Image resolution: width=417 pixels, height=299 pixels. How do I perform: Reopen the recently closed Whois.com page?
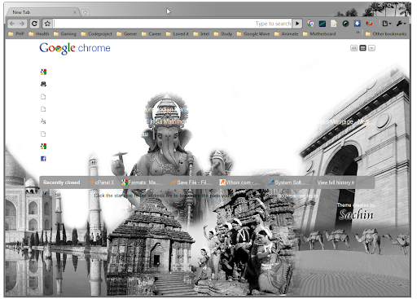(x=239, y=182)
